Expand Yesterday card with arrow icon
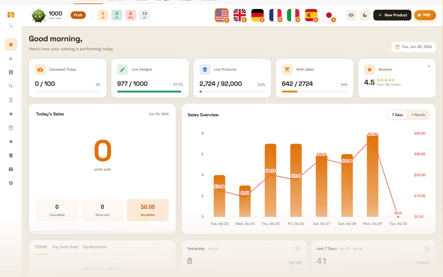The height and width of the screenshot is (277, 443). point(298,249)
